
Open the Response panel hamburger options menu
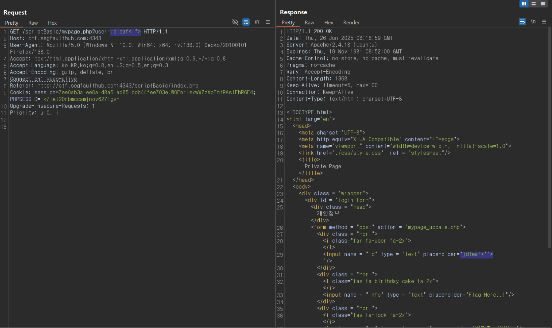[544, 22]
